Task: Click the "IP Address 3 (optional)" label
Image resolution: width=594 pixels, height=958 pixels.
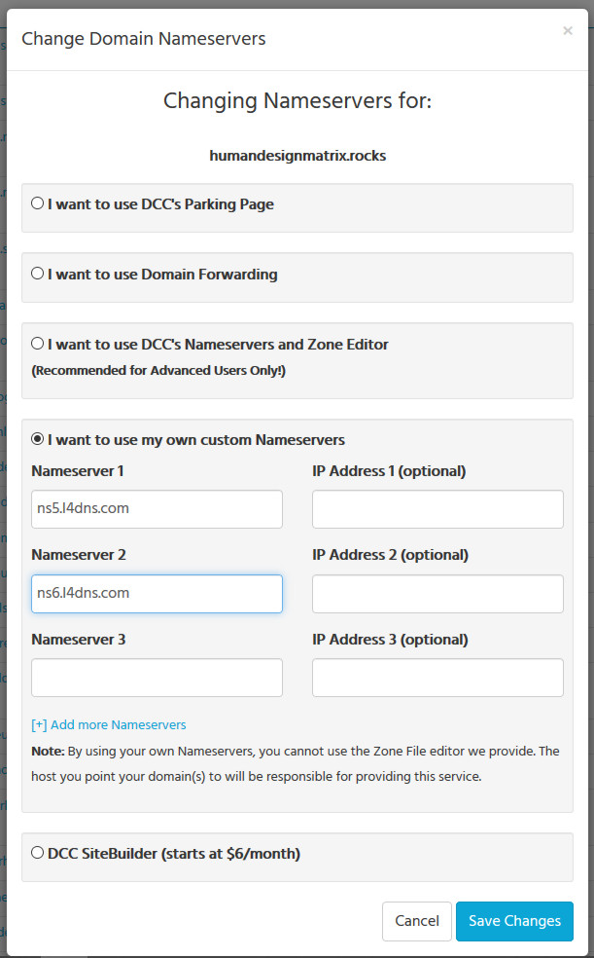Action: (x=390, y=640)
